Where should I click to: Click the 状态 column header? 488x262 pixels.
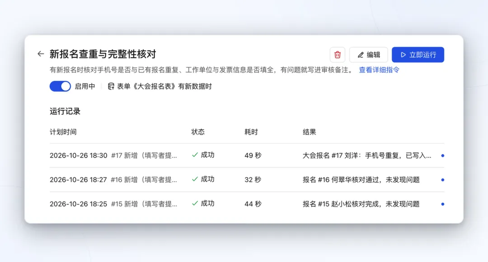pos(198,132)
